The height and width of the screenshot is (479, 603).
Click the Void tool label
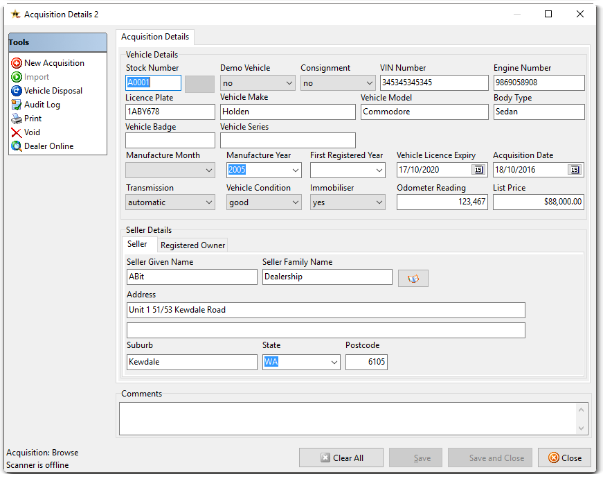pos(32,132)
